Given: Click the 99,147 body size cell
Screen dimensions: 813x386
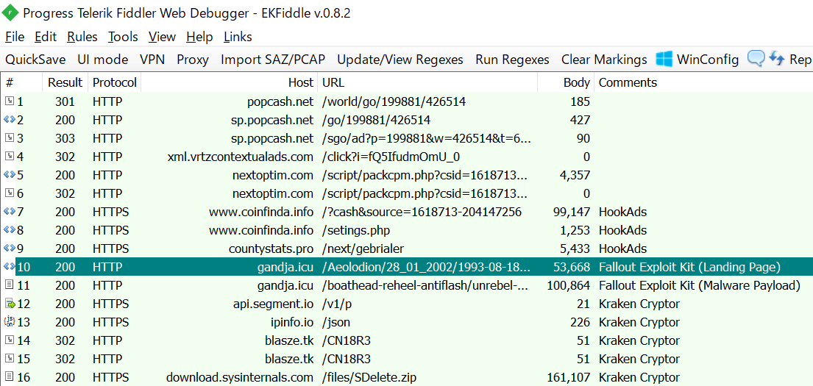Looking at the screenshot, I should [x=572, y=212].
